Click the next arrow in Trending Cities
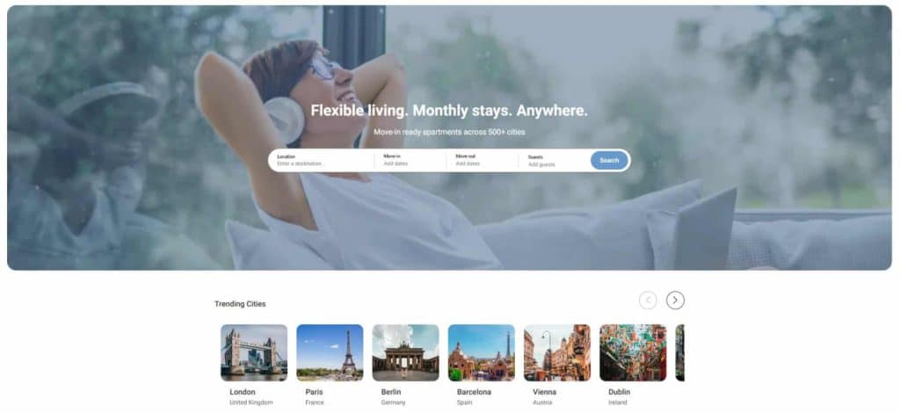 pyautogui.click(x=675, y=300)
